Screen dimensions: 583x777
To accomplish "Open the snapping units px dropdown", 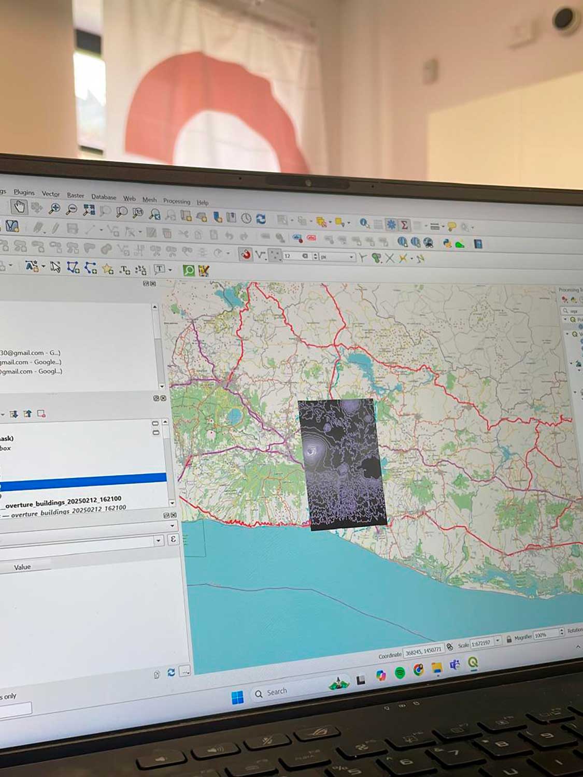I will [x=351, y=257].
